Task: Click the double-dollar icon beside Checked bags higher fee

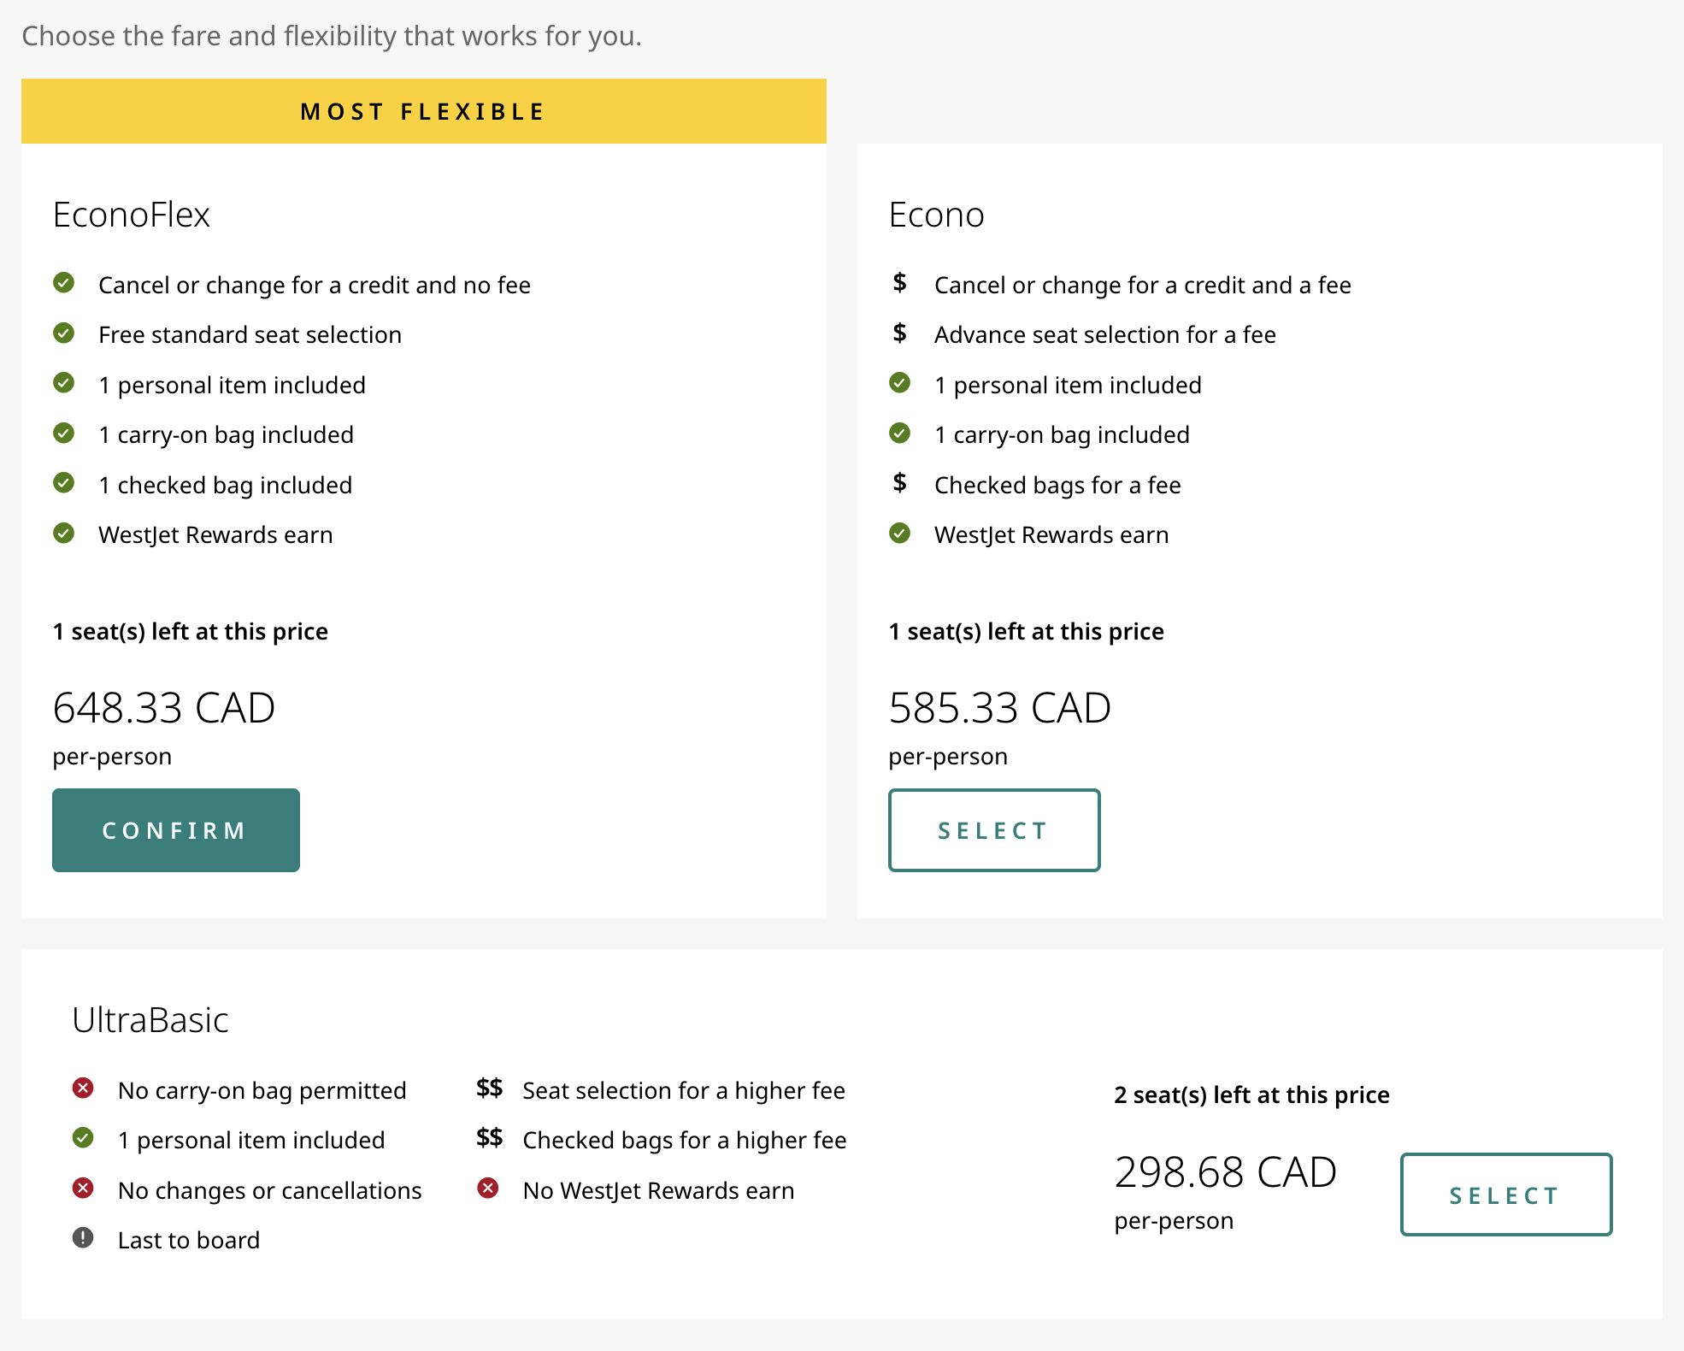Action: pos(489,1138)
